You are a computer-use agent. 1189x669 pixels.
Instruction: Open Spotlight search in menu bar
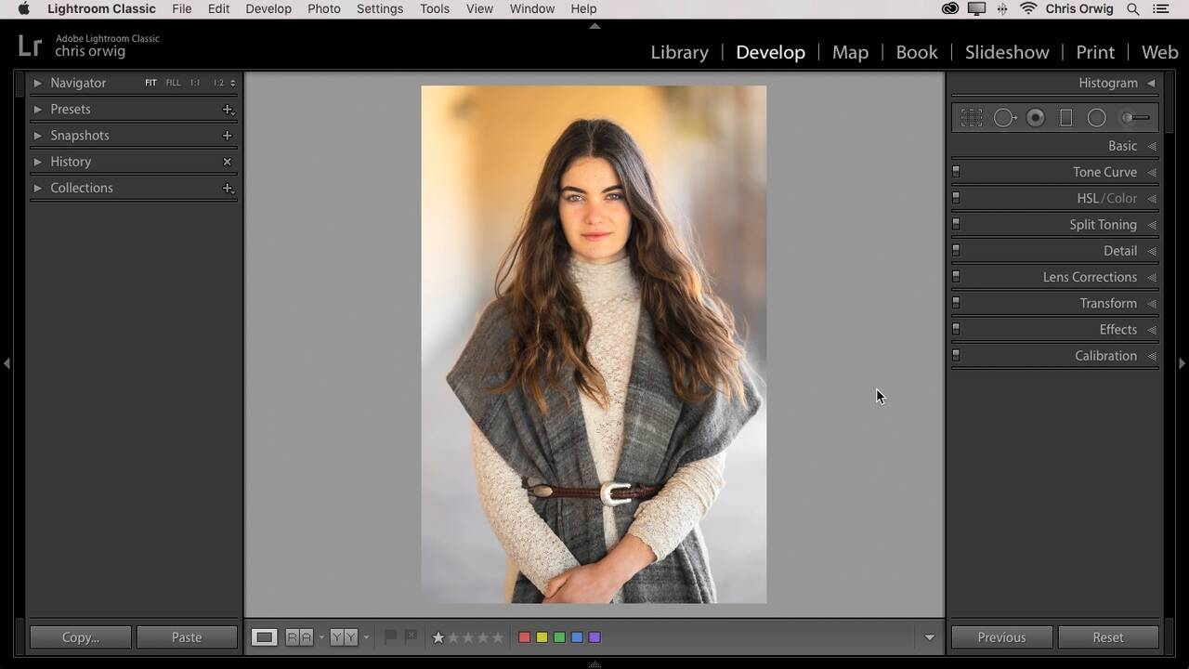coord(1133,9)
